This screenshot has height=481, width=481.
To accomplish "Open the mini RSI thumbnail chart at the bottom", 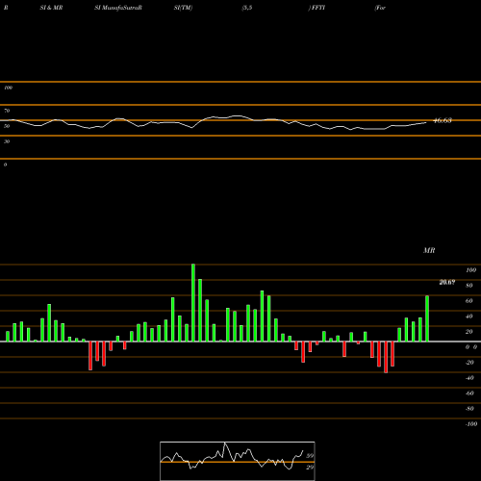I will tap(238, 461).
